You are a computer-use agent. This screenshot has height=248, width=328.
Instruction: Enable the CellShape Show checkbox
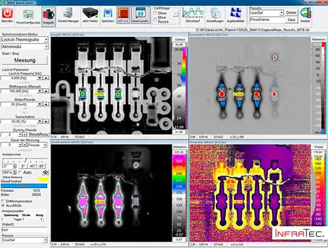[x=155, y=13]
